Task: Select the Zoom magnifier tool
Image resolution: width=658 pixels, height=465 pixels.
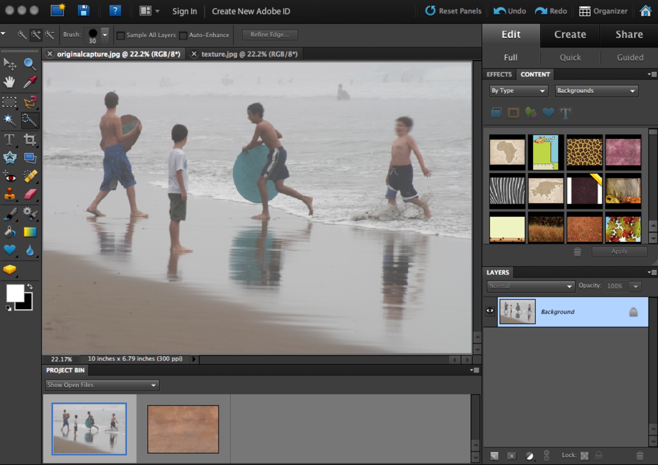Action: 30,64
